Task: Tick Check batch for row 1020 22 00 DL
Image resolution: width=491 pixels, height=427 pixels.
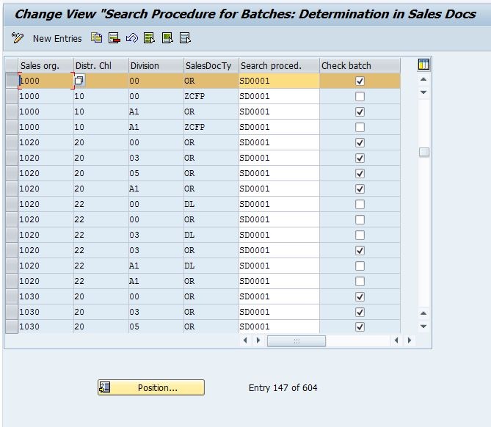Action: click(360, 204)
